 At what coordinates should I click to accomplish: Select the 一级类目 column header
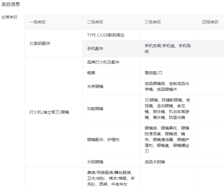click(x=37, y=22)
